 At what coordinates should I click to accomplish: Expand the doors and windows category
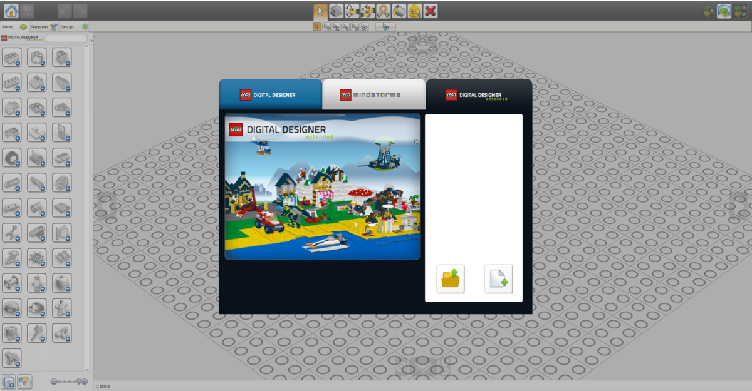(x=62, y=133)
